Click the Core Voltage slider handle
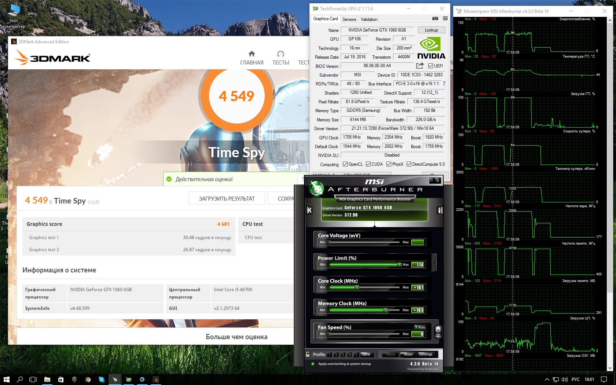Screen dimensions: 616x385 pos(330,242)
